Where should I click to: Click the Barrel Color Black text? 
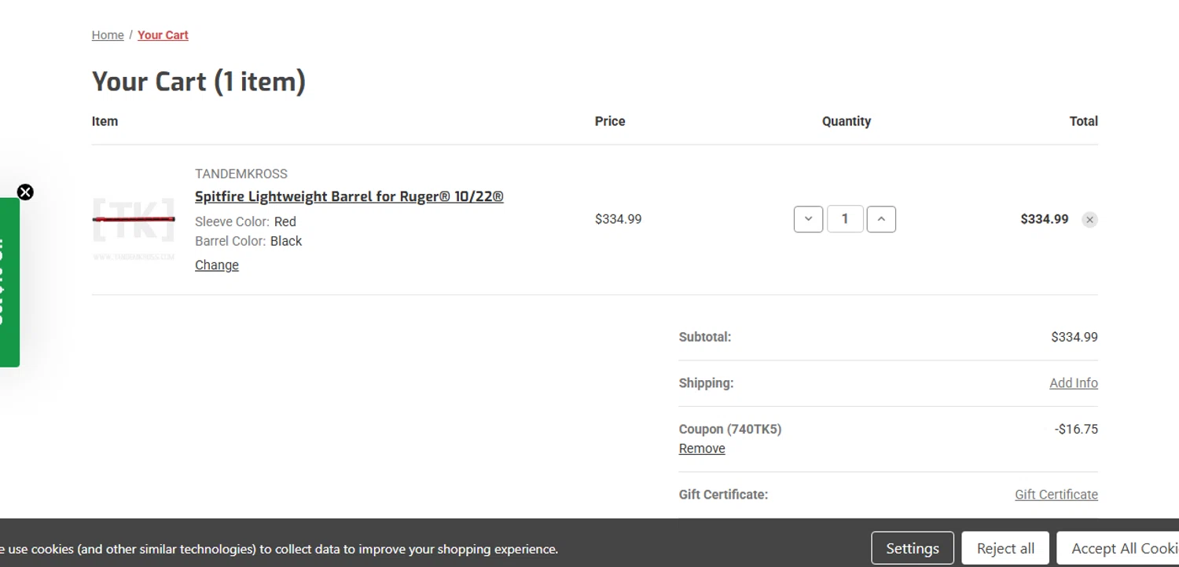pyautogui.click(x=248, y=241)
